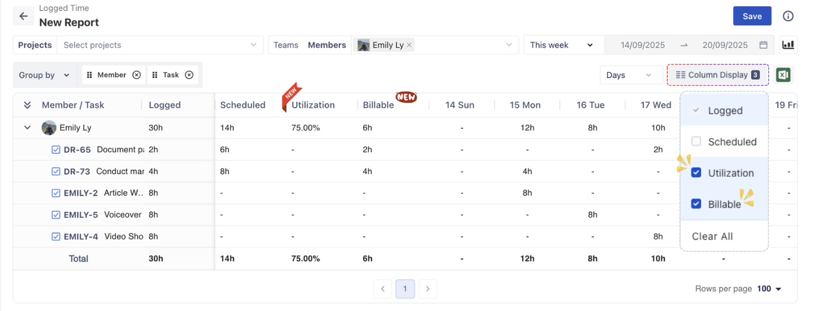Open the info icon beside Save
Viewport: 816px width, 311px height.
788,16
